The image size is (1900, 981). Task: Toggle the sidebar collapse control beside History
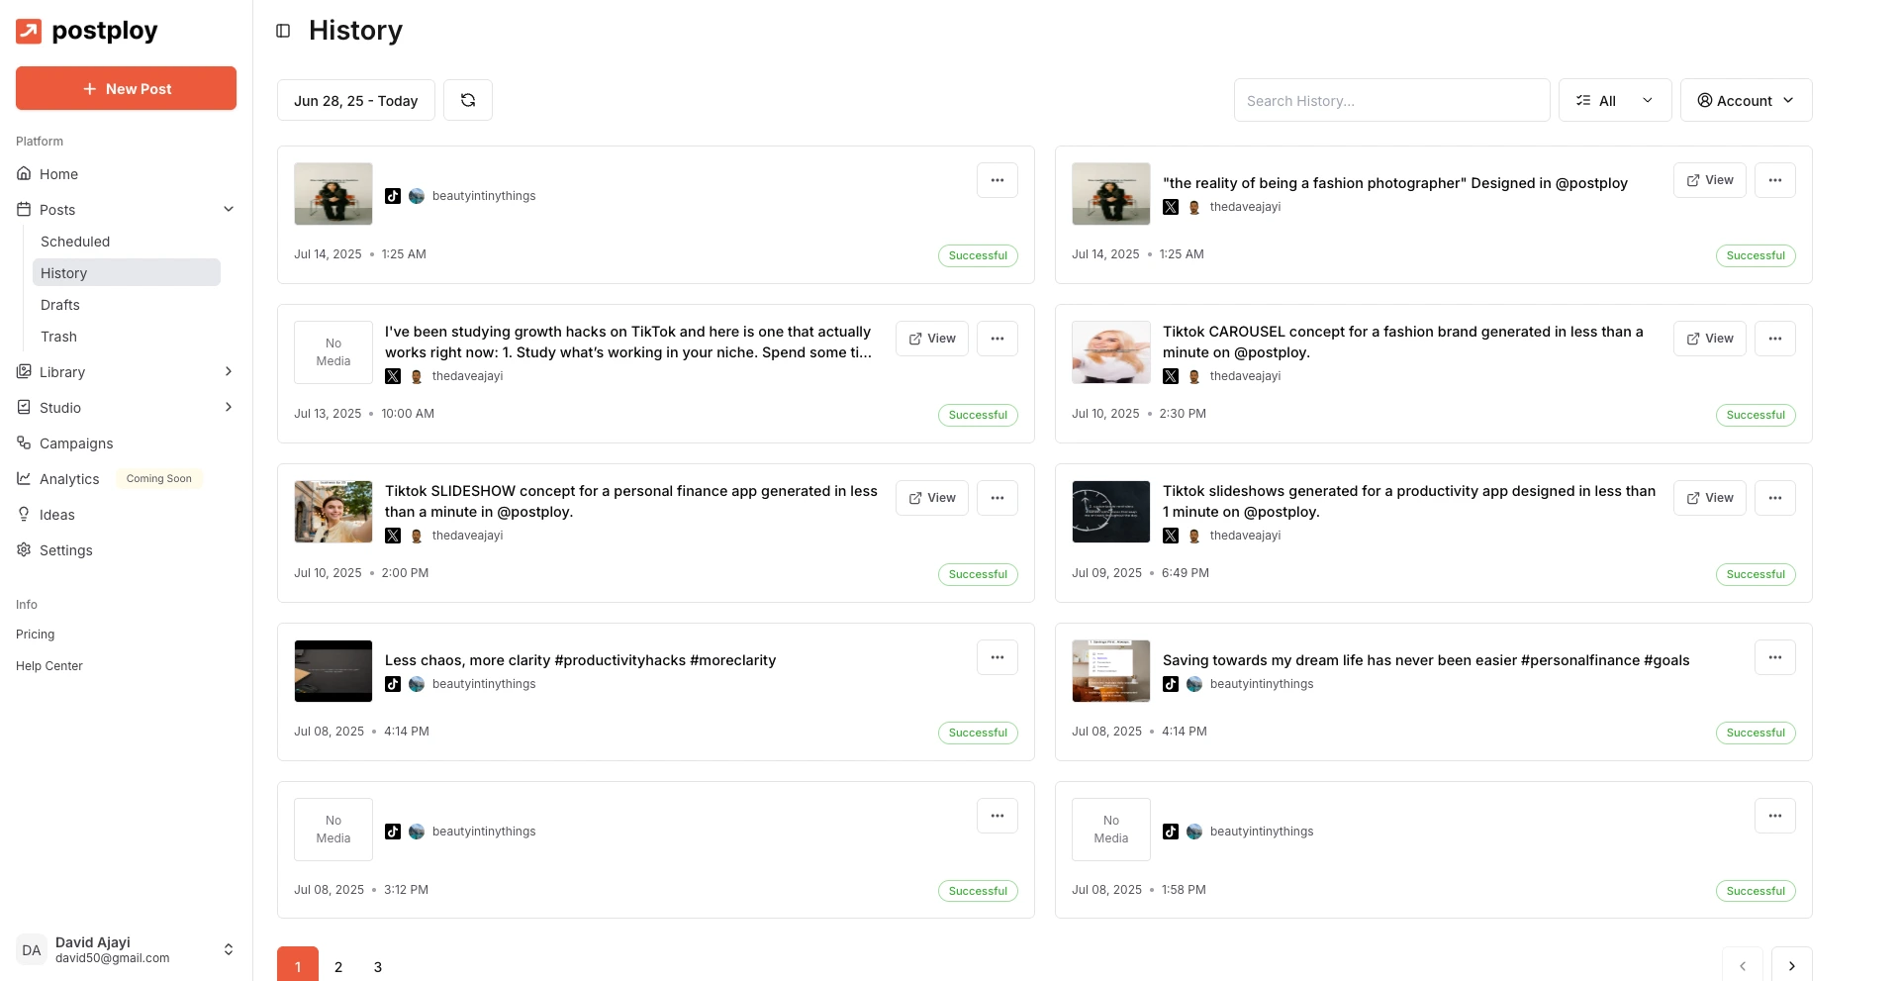pyautogui.click(x=284, y=31)
